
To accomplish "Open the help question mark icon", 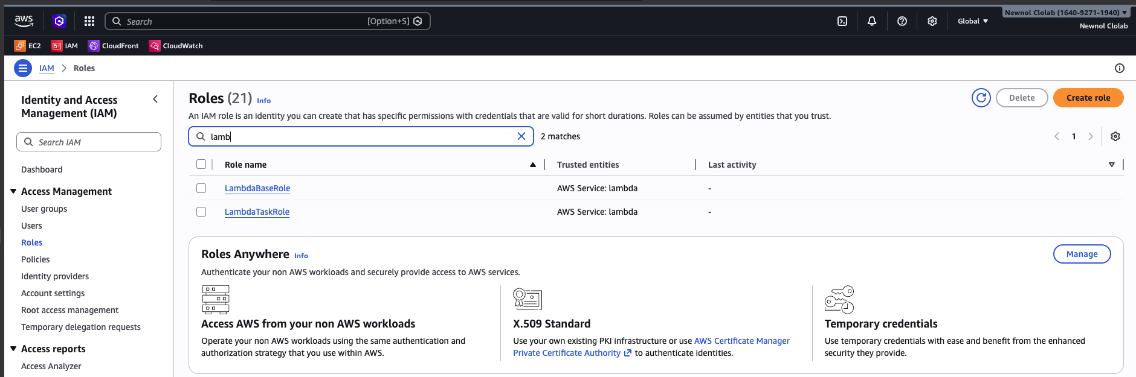I will (x=902, y=21).
